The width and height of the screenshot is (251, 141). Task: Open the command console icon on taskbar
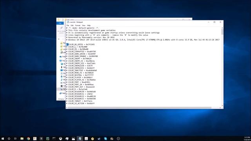point(54,139)
